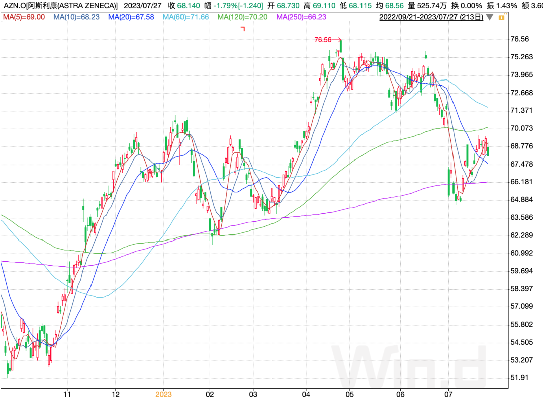Click the 03 month label on time axis
The image size is (543, 400).
[x=253, y=394]
